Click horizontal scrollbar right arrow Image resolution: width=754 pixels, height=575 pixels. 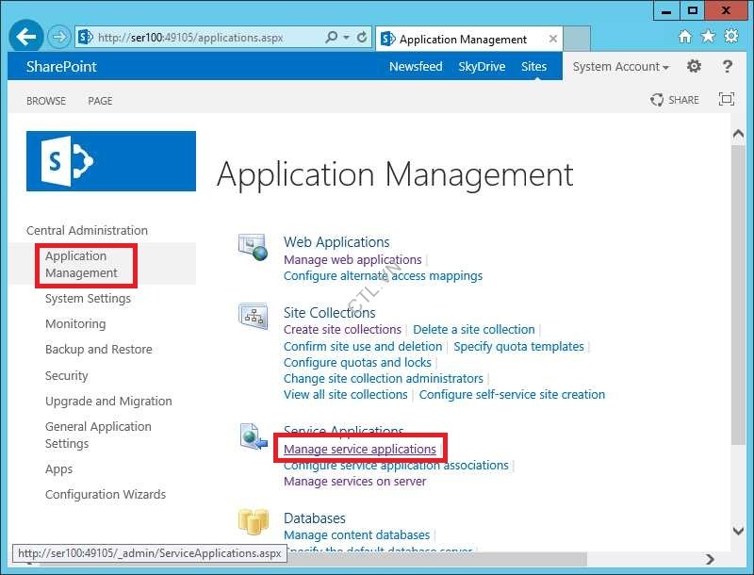coord(710,559)
